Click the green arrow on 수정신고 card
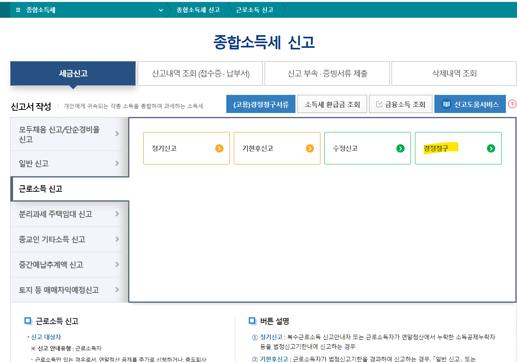The height and width of the screenshot is (362, 517). point(401,148)
